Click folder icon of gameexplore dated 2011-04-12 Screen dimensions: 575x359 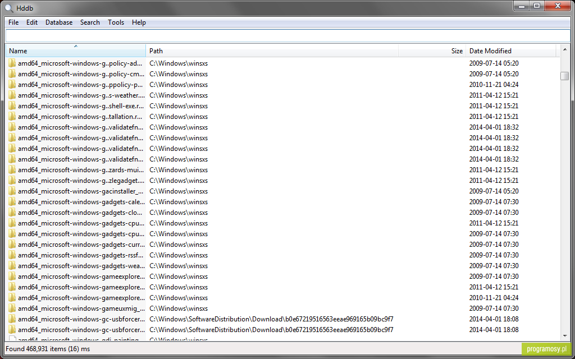12,287
